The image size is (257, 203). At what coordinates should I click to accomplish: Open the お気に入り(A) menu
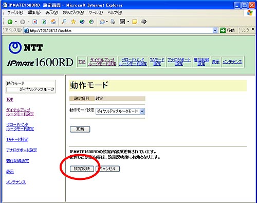click(74, 12)
